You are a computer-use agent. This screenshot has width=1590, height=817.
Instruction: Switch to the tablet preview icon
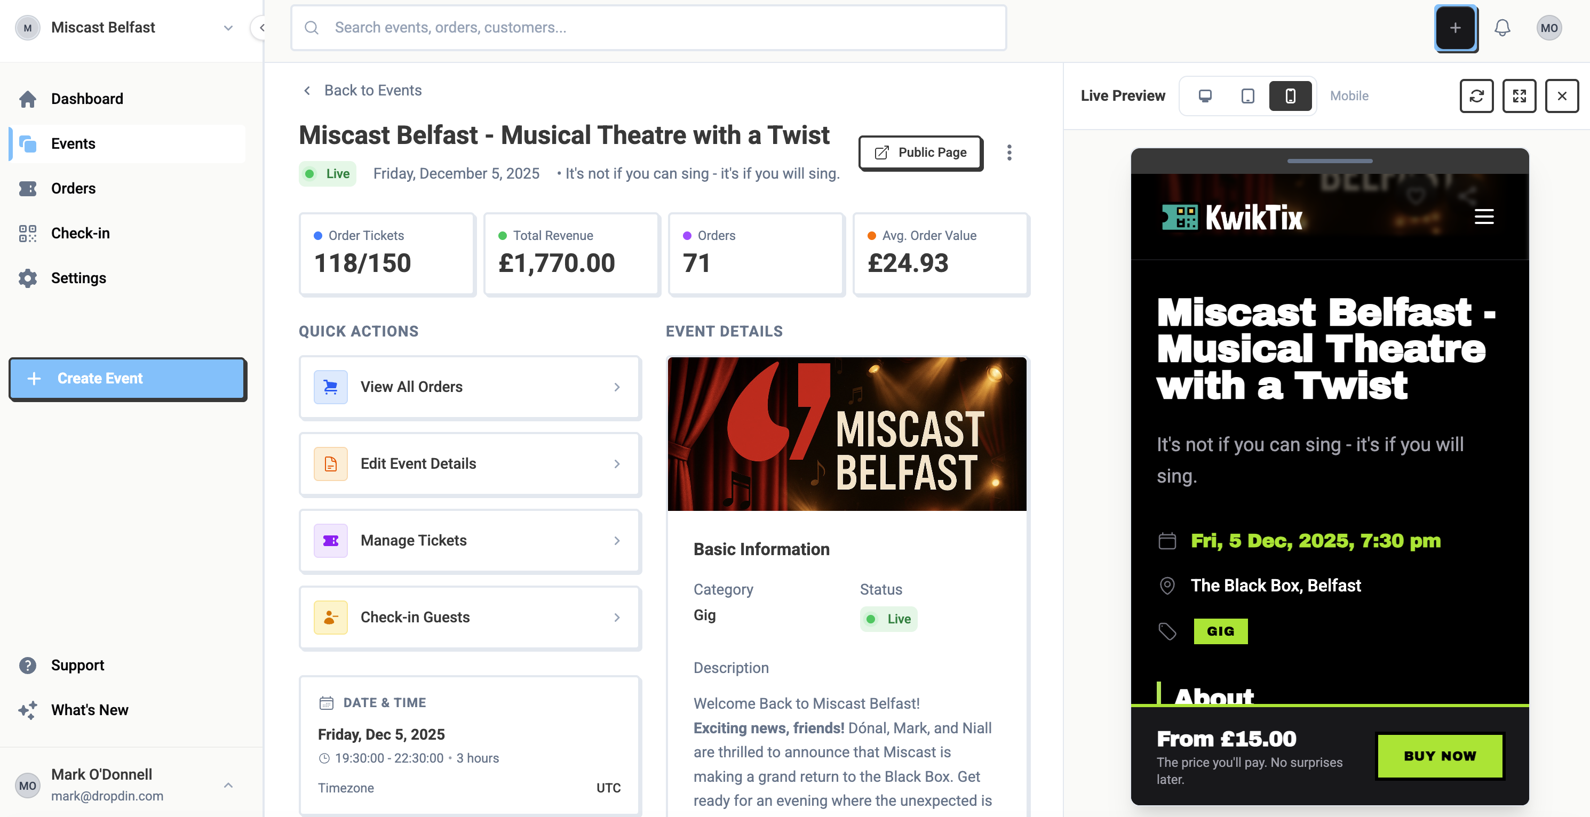pyautogui.click(x=1247, y=95)
